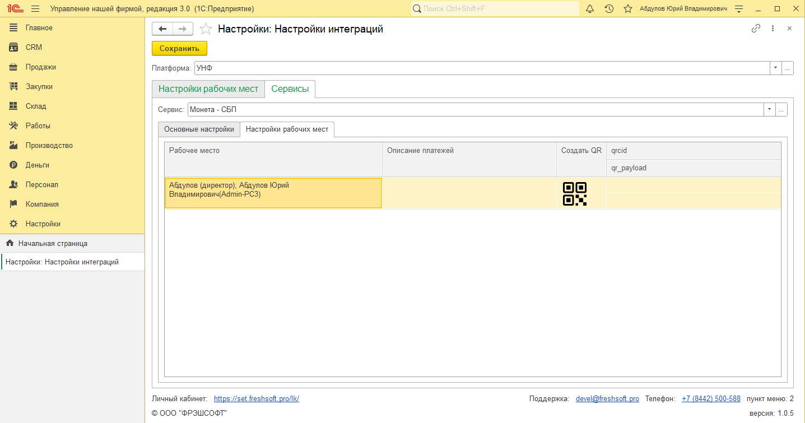This screenshot has height=423, width=805.
Task: Open the Работы section
Action: [38, 126]
